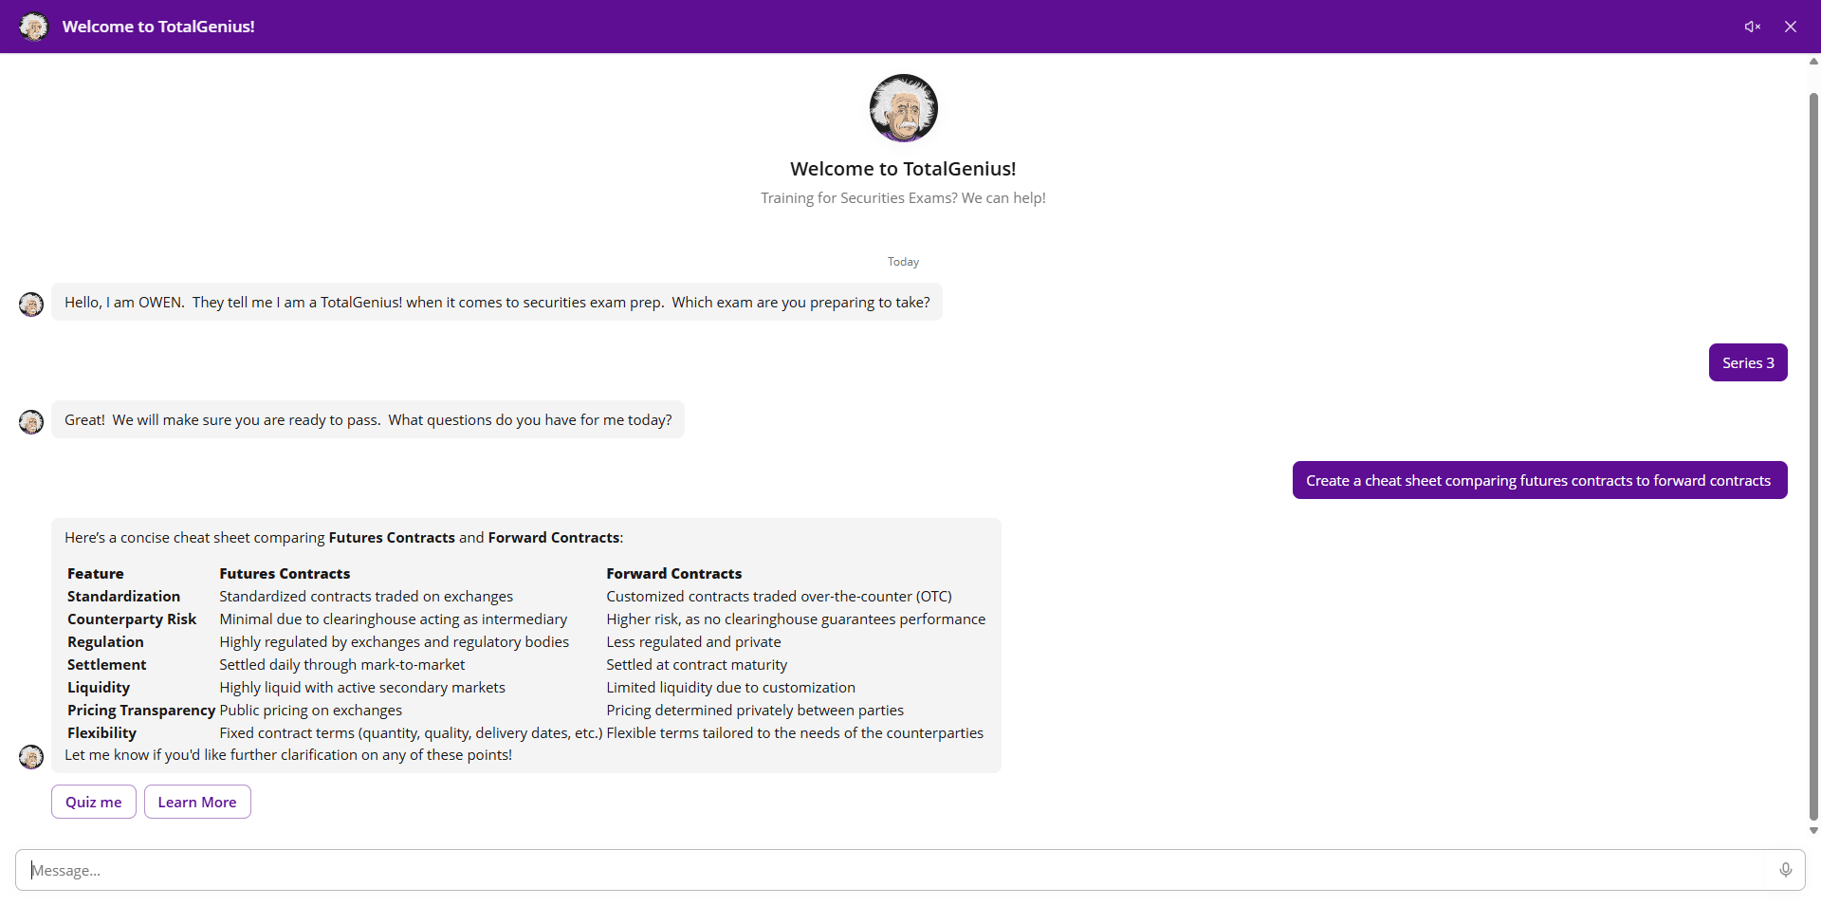Click the small OWEN avatar in the purple header
1821x924 pixels.
(34, 27)
